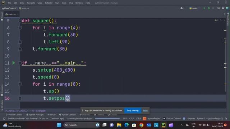
Task: Click the Hide link in sharing bar
Action: pyautogui.click(x=145, y=111)
